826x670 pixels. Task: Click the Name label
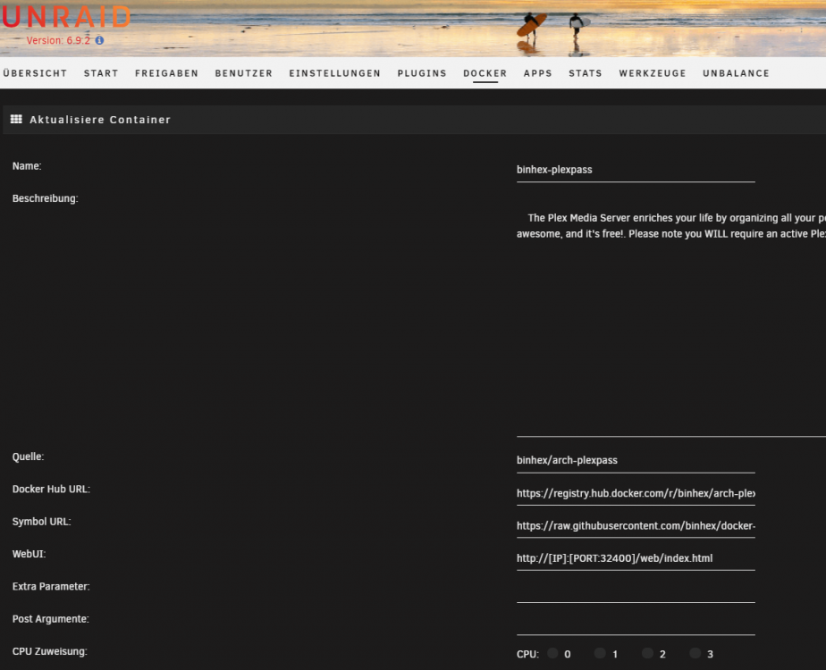tap(27, 166)
